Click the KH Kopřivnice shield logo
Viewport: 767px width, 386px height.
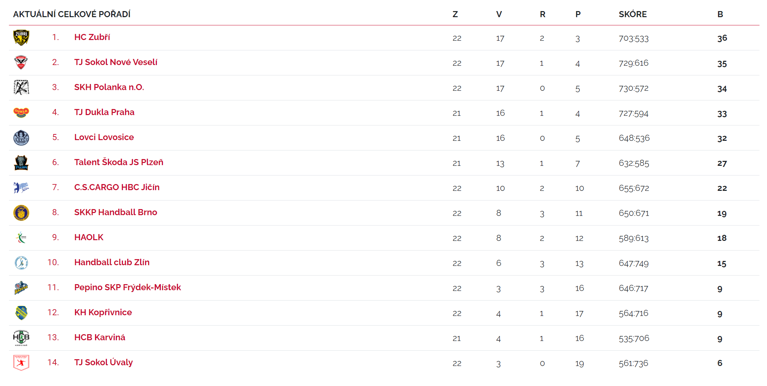click(21, 313)
